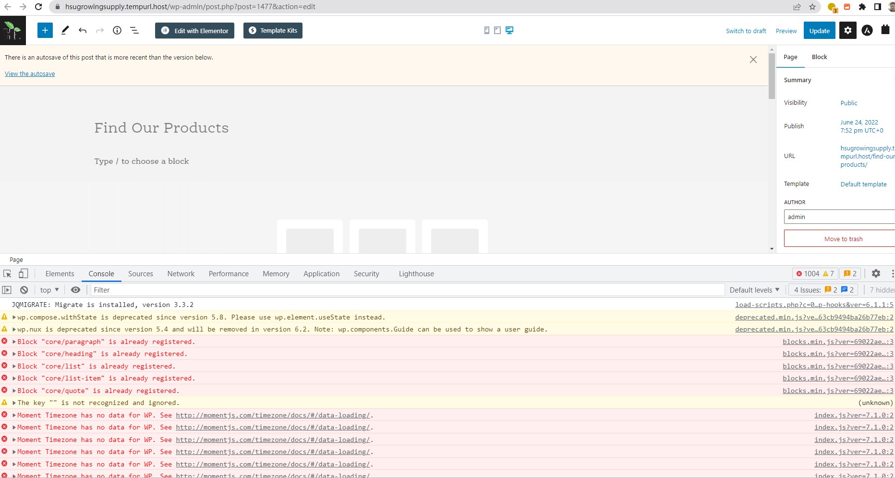Open the blocks.min.js source link for core/paragraph
The image size is (895, 478).
(x=838, y=342)
